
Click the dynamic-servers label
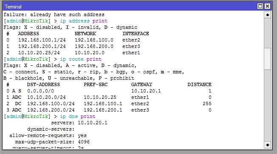pyautogui.click(x=51, y=129)
